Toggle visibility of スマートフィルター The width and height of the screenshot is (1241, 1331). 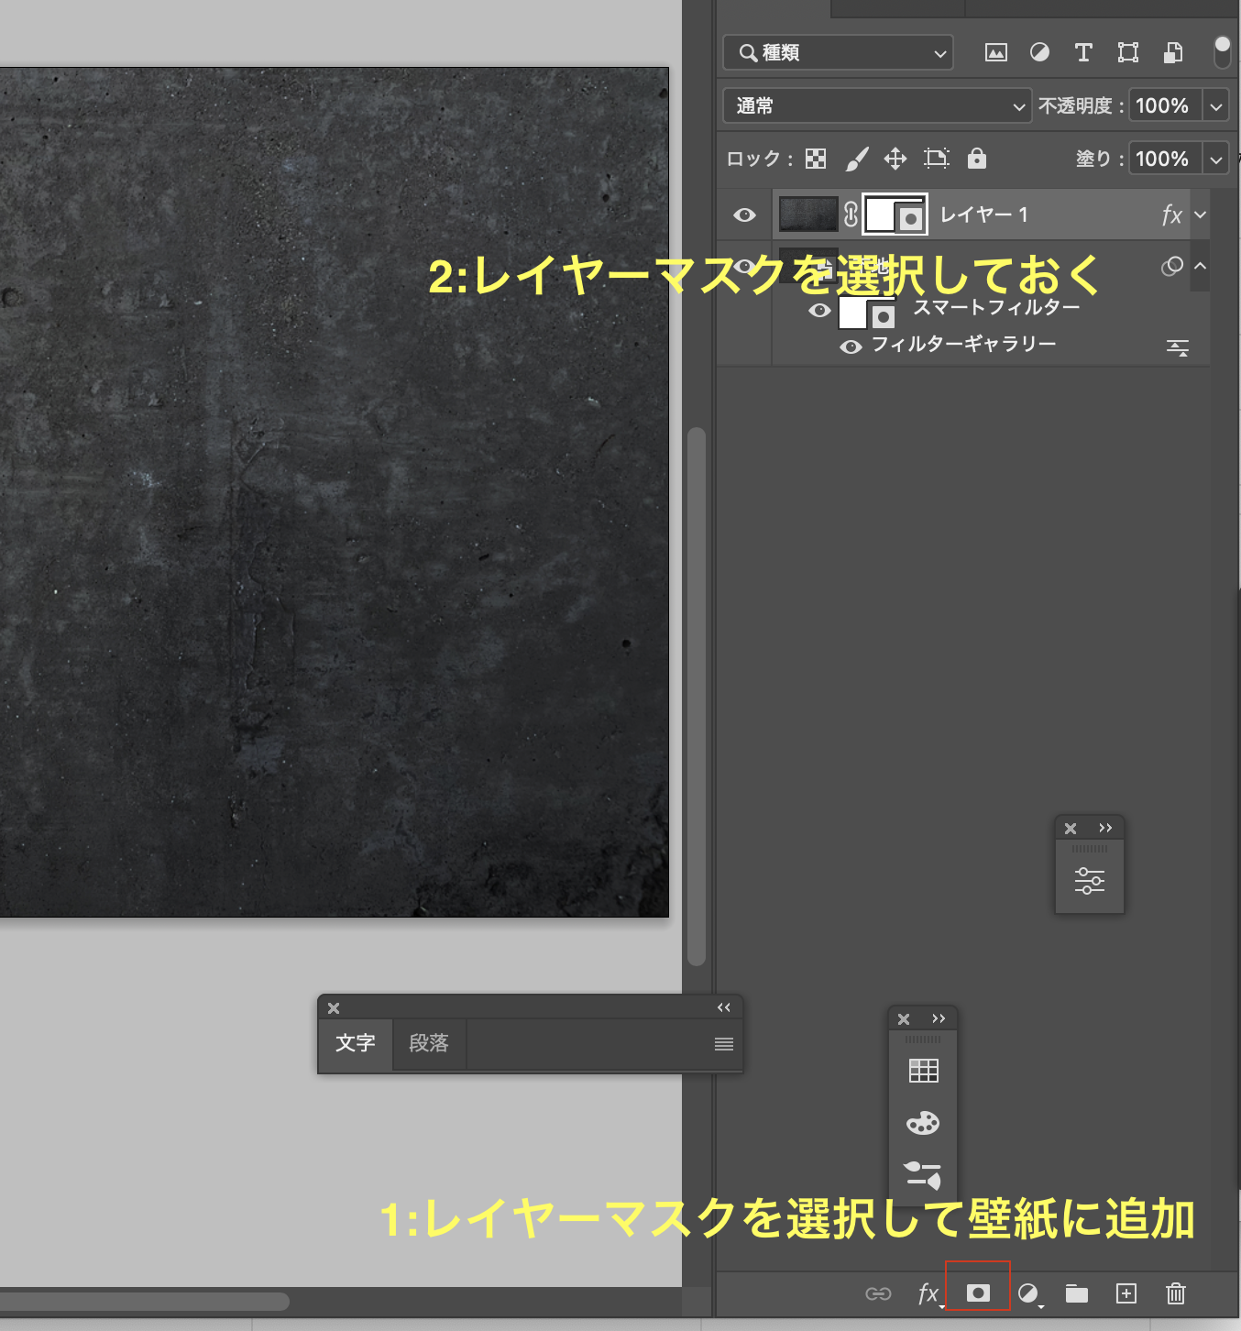click(820, 311)
